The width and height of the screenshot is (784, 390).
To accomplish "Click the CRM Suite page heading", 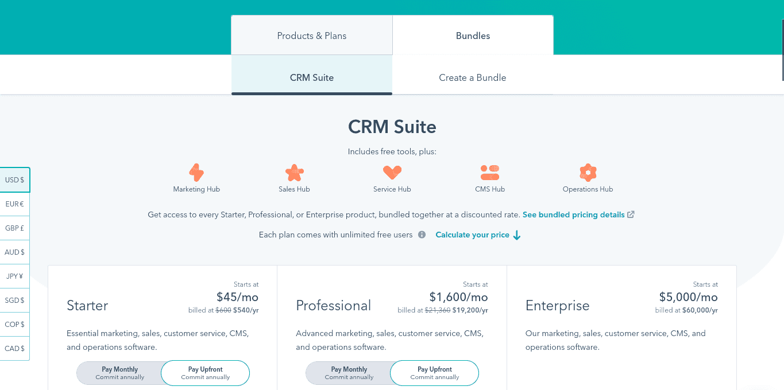I will 392,127.
